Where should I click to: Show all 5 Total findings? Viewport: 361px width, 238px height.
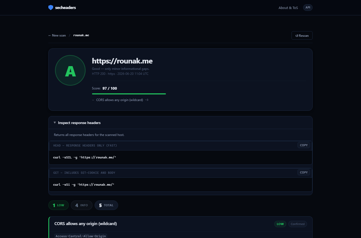(x=106, y=205)
